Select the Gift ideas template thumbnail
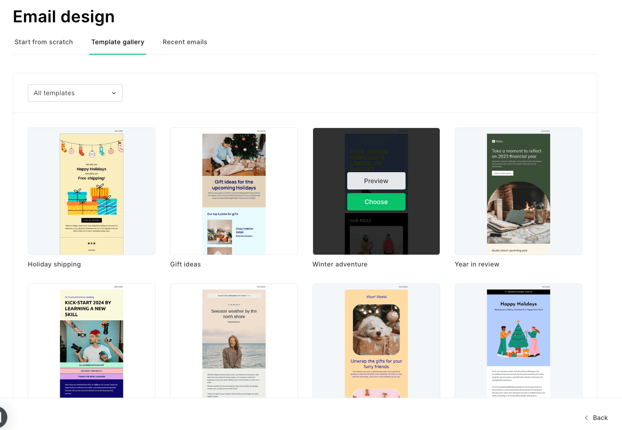This screenshot has width=622, height=430. pyautogui.click(x=234, y=191)
